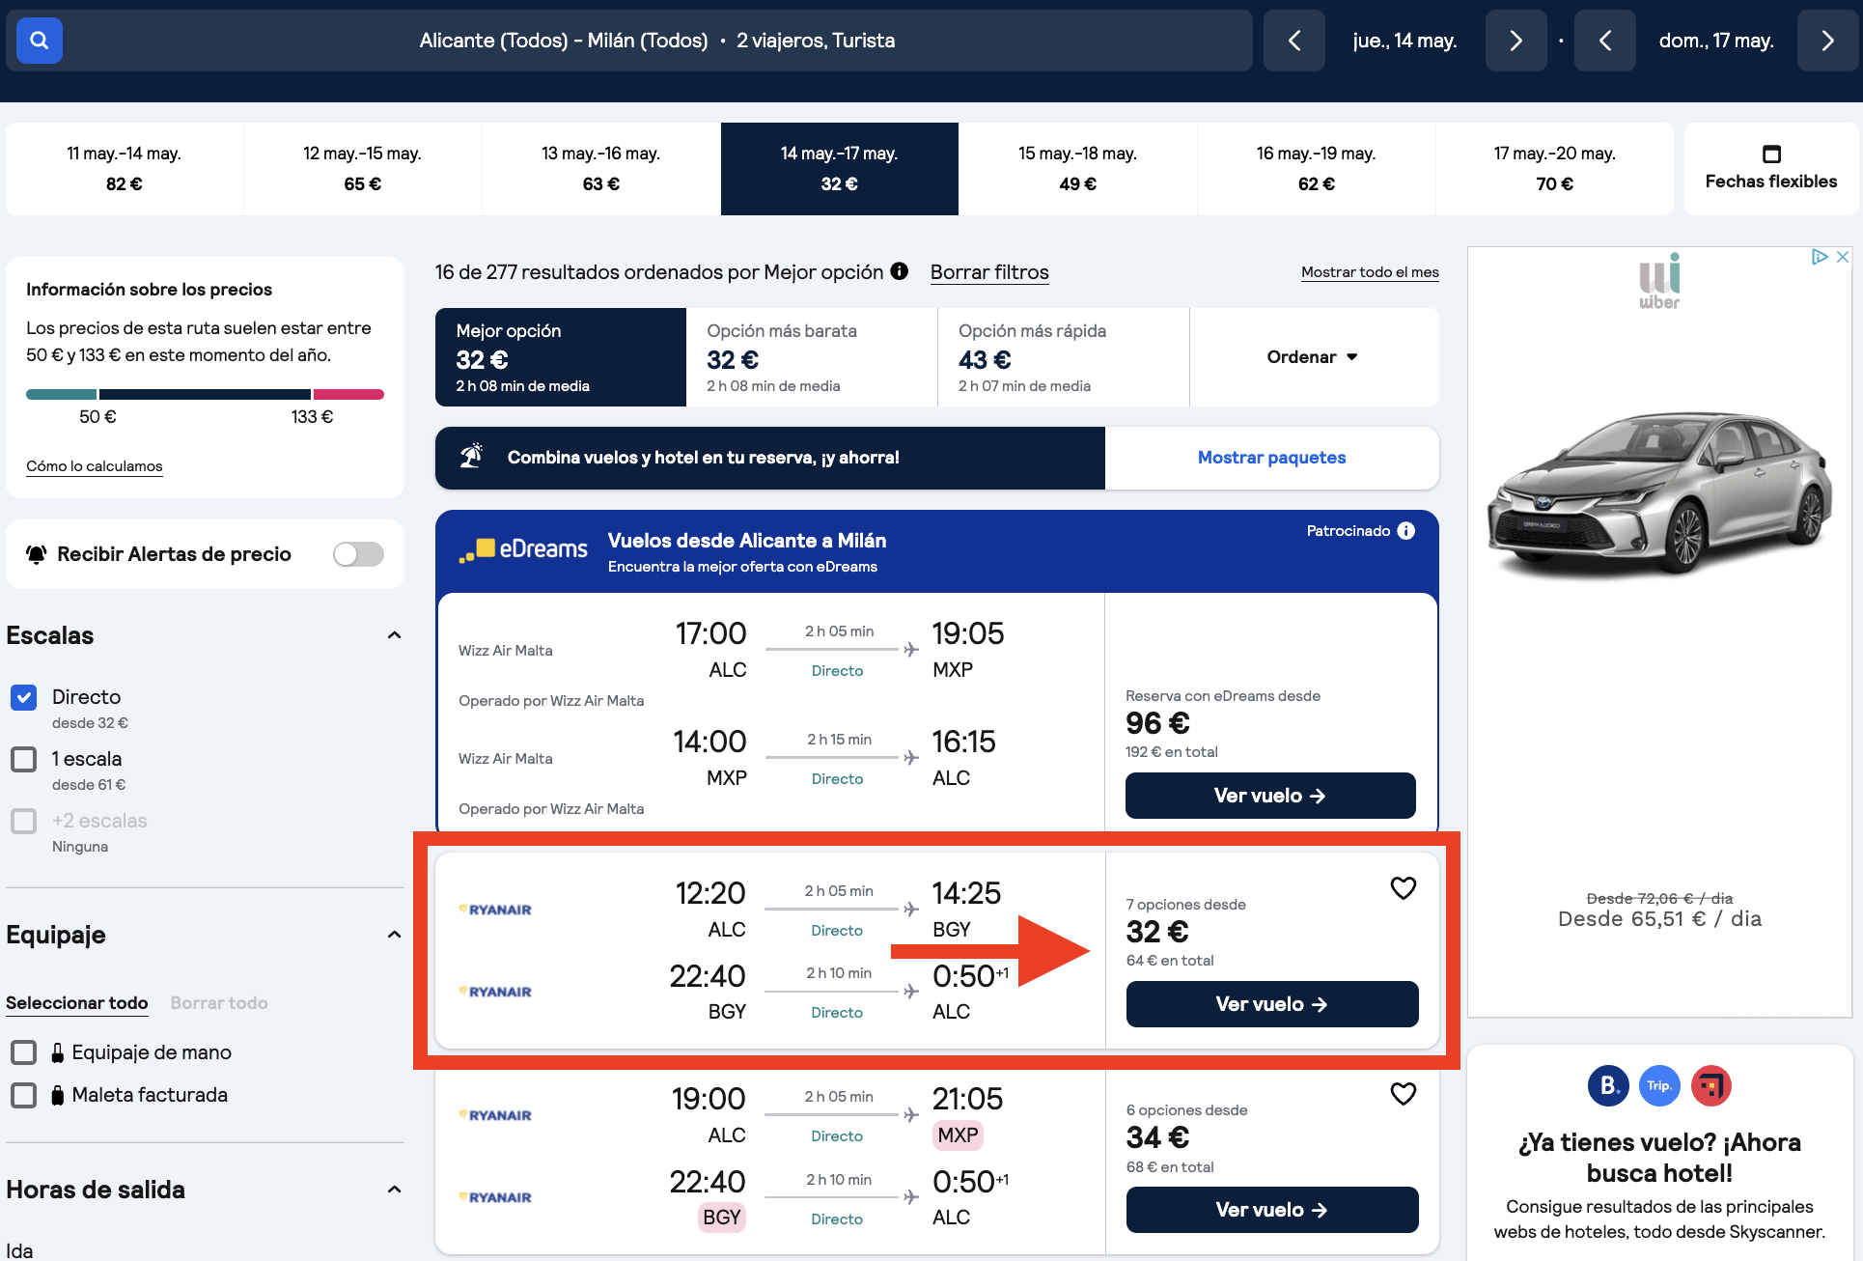1863x1261 pixels.
Task: Click the jue., 14 may. departure date
Action: [1405, 41]
